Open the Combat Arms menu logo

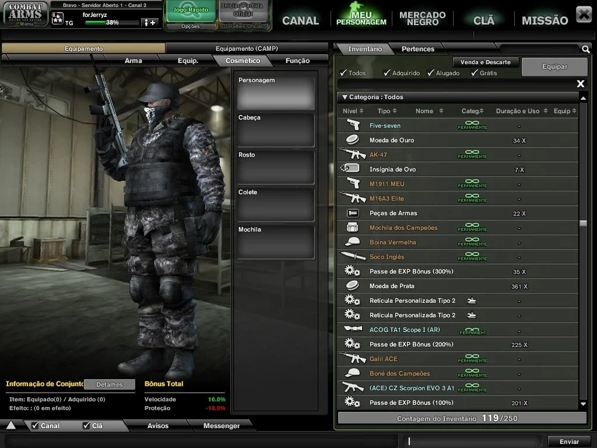tap(26, 14)
